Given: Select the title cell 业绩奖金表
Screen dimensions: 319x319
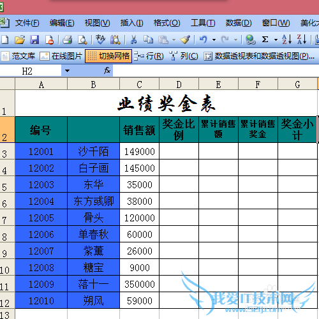Looking at the screenshot, I should (x=166, y=103).
